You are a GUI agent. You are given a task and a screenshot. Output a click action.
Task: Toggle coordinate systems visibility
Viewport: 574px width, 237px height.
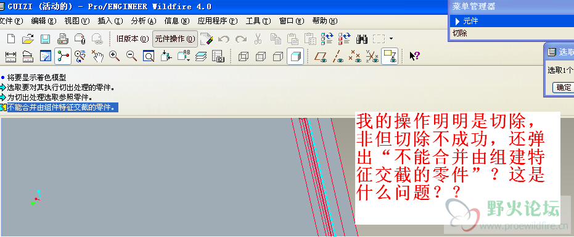[372, 56]
